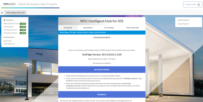The image size is (203, 102).
Task: Open the Reporting Crash / Issue link
Action: (x=11, y=24)
